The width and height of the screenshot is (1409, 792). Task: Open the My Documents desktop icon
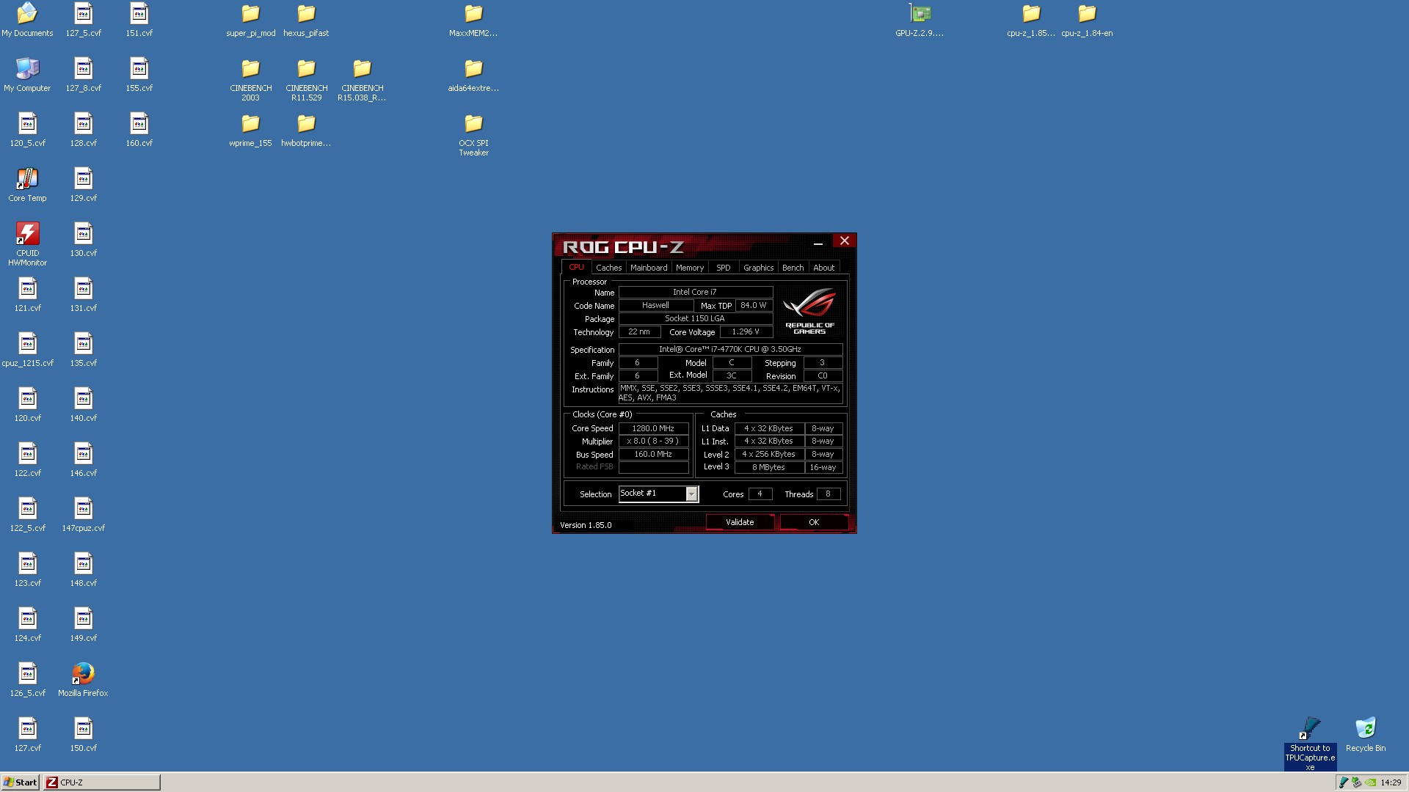(x=27, y=20)
